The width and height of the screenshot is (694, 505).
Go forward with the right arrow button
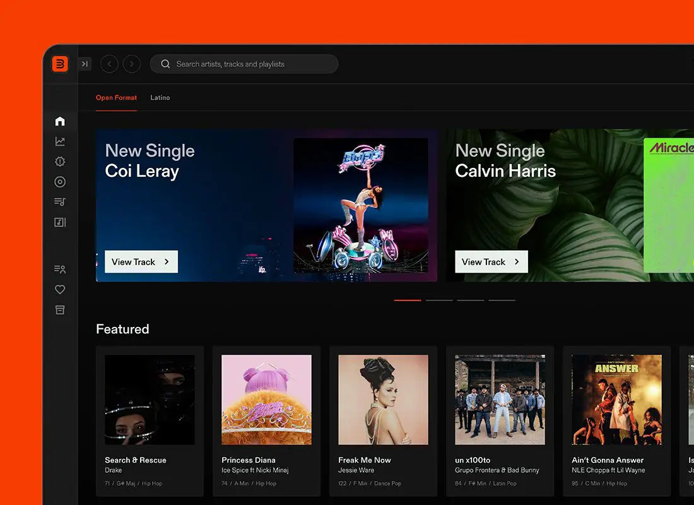click(x=132, y=64)
